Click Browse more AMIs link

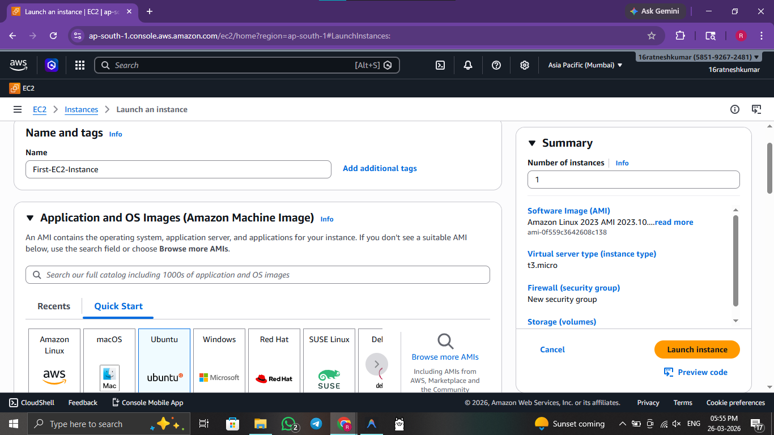pos(445,357)
